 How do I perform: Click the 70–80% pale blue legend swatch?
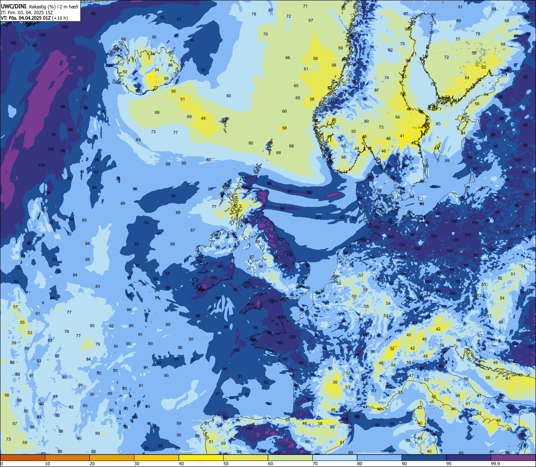[335, 457]
